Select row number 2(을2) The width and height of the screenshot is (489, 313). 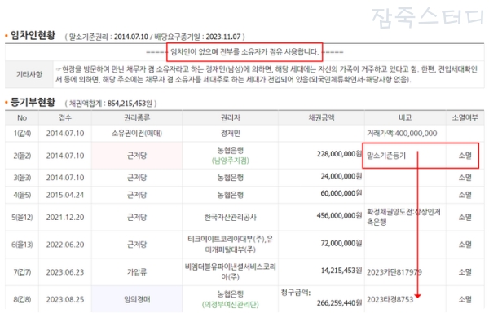pos(22,156)
